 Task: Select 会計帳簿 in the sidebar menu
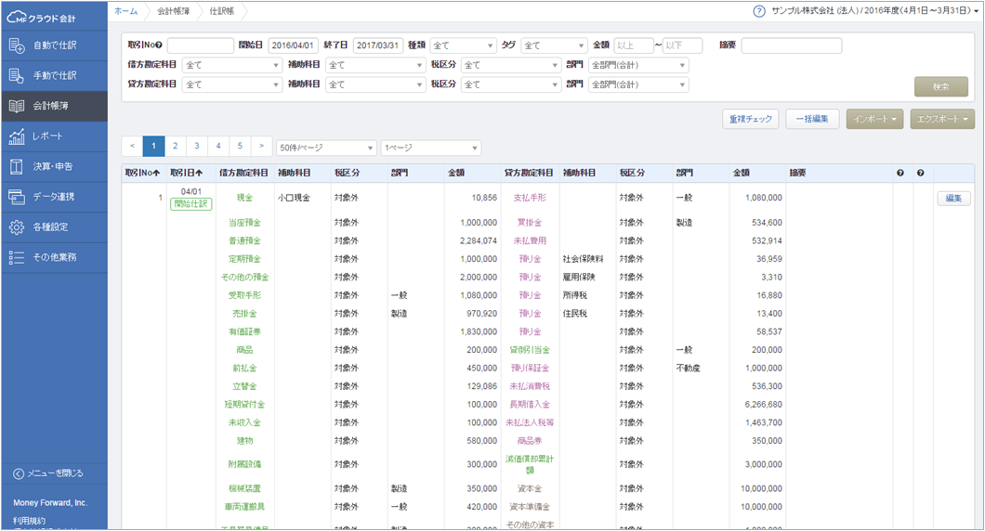[54, 106]
